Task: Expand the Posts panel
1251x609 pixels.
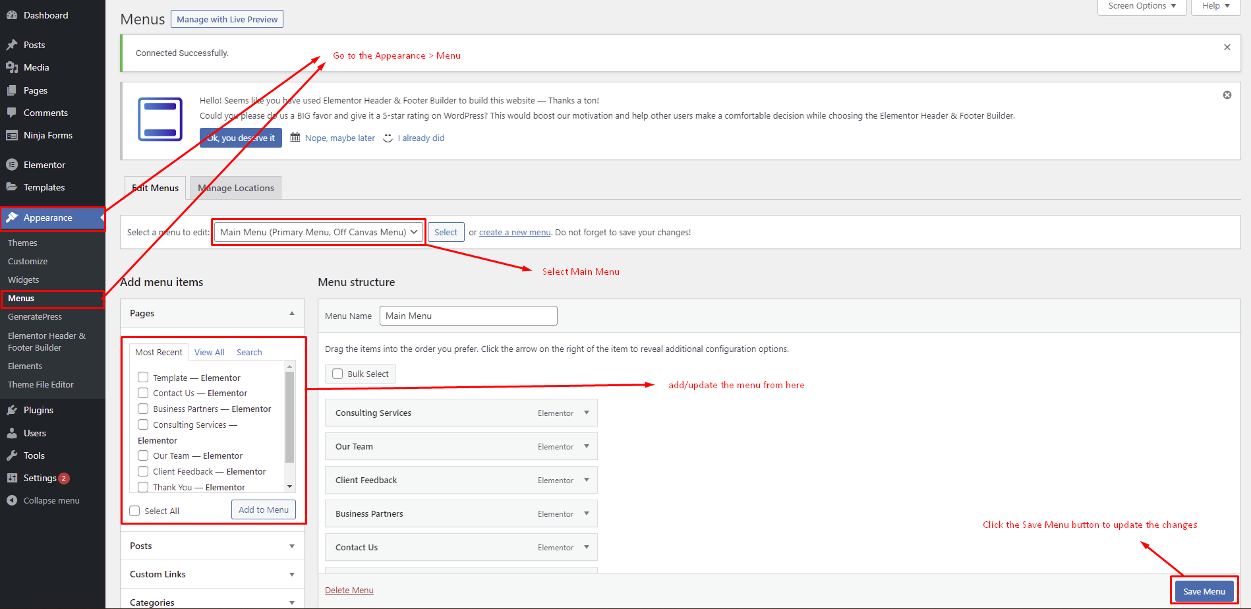Action: (292, 546)
